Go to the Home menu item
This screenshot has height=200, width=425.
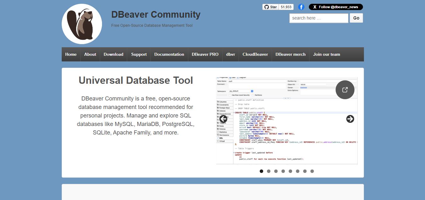point(71,54)
